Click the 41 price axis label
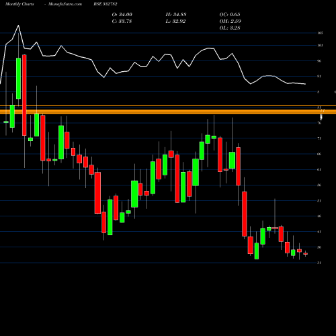Image resolution: width=336 pixels, height=336 pixels. [x=319, y=232]
